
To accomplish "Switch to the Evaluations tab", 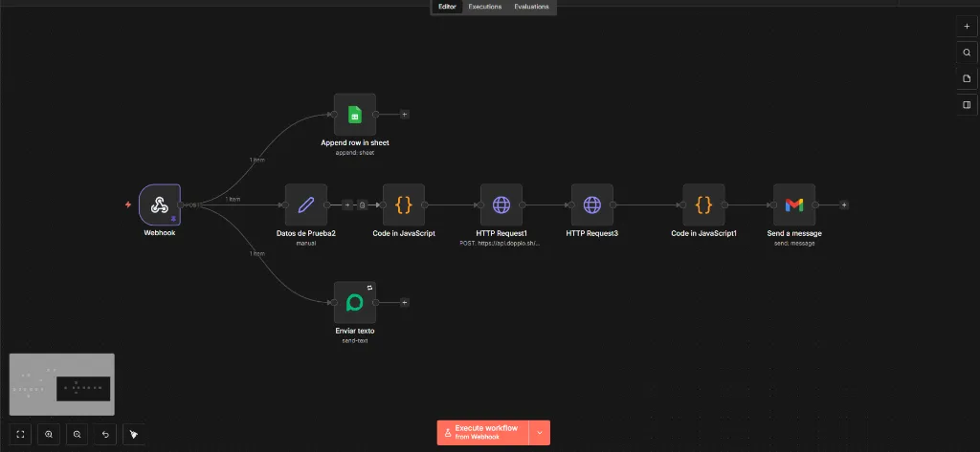I will pos(531,7).
